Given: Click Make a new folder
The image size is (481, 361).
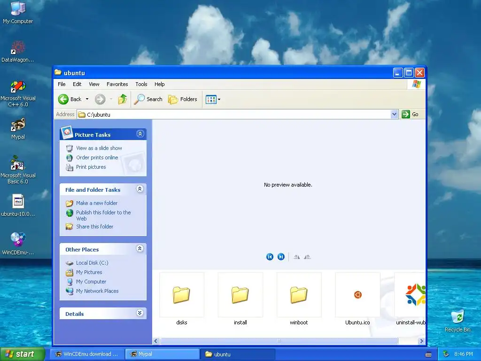Looking at the screenshot, I should pos(97,203).
